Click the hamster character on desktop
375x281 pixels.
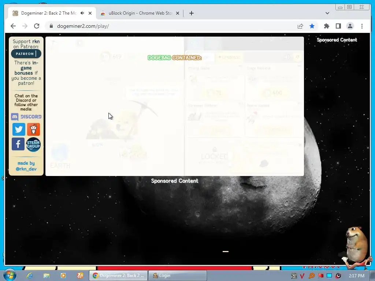point(356,247)
